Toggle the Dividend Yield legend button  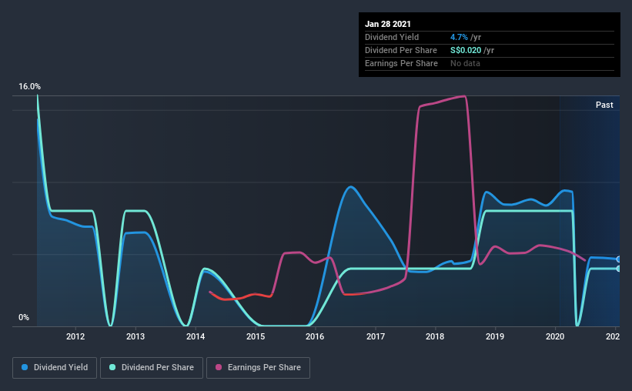55,368
